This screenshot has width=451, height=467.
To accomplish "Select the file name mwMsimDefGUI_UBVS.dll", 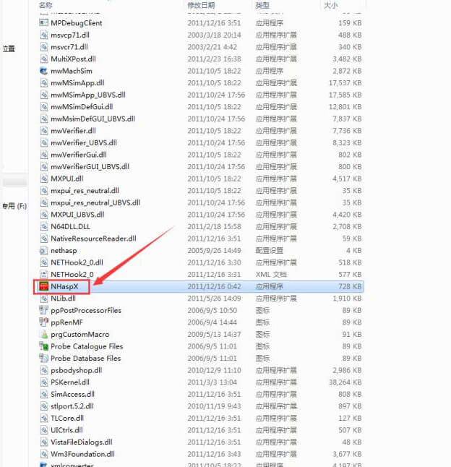I will 93,119.
